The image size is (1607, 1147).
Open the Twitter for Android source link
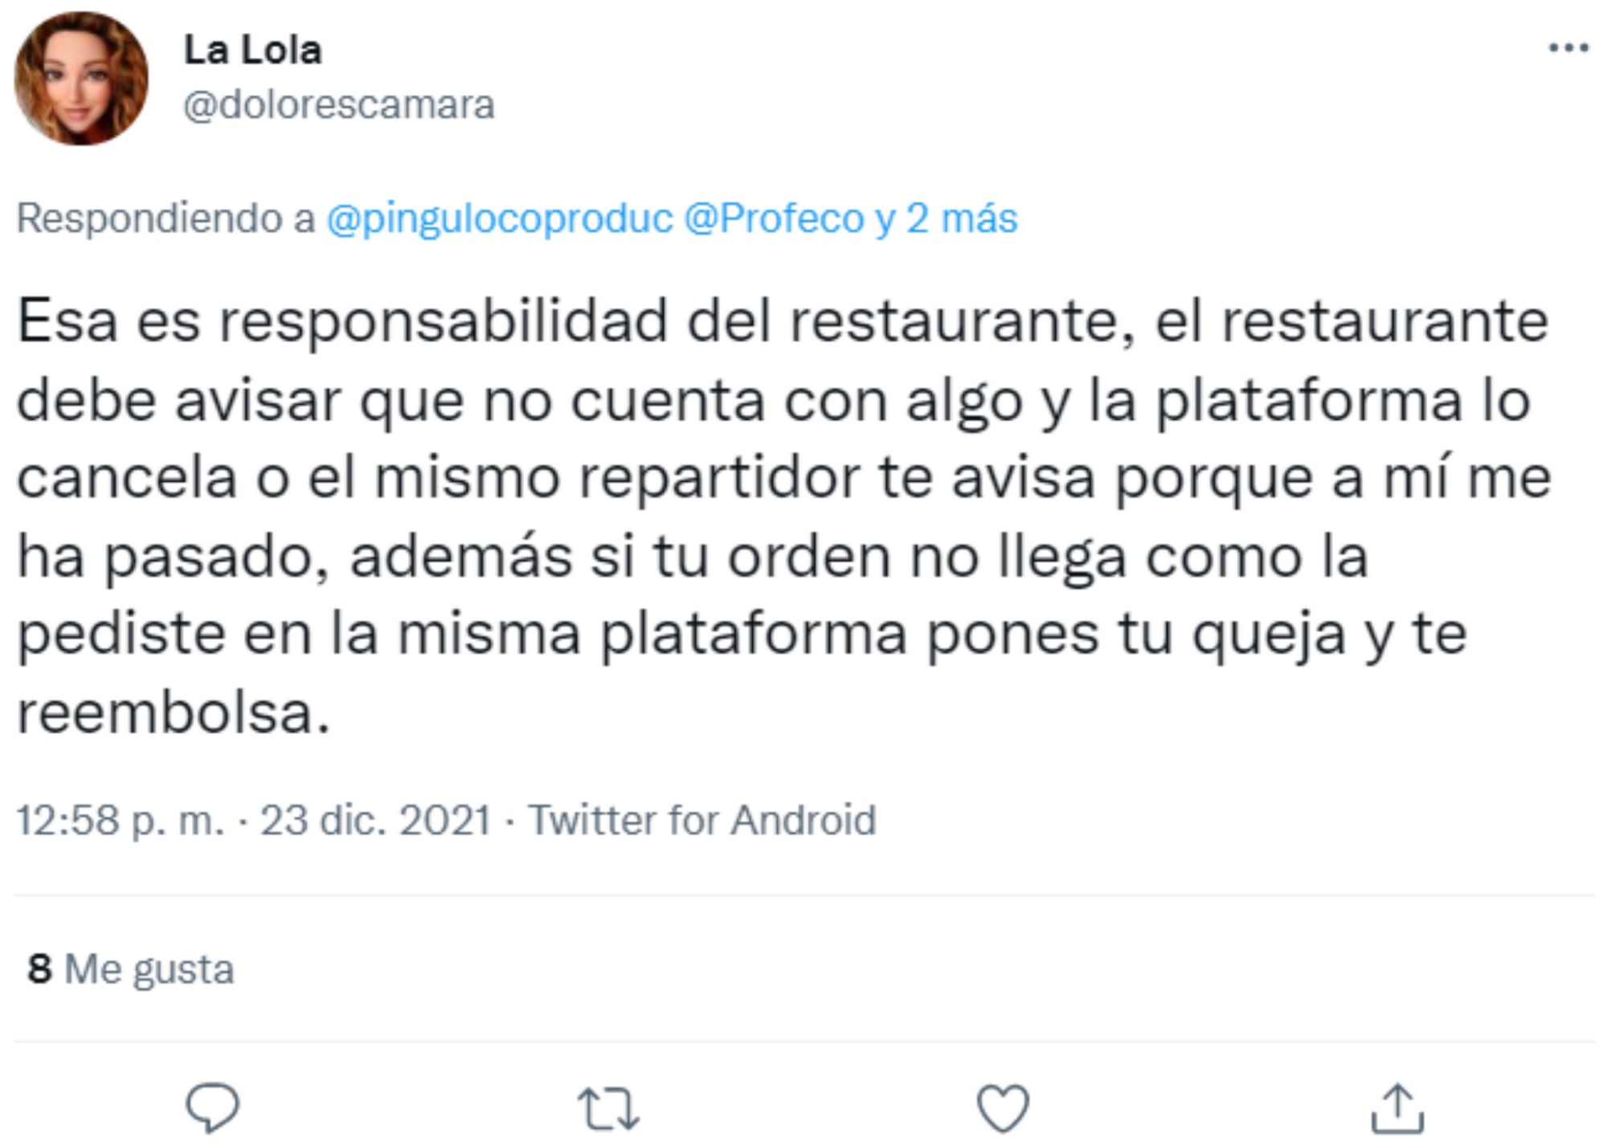pos(701,820)
